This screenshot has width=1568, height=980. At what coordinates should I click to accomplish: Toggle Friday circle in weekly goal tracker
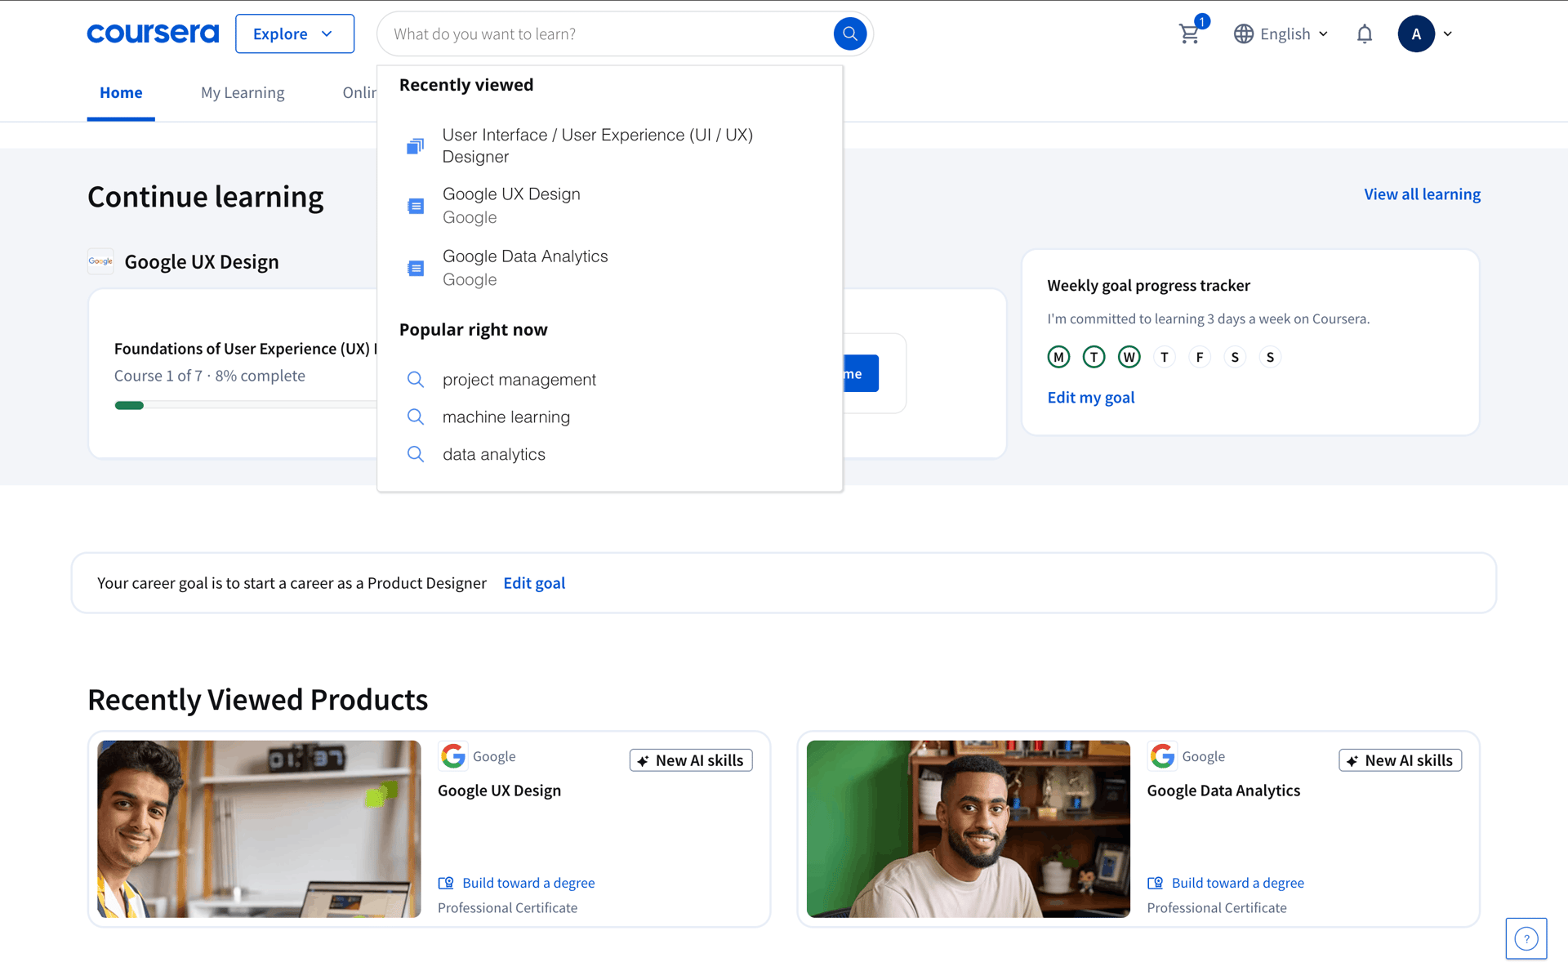pyautogui.click(x=1200, y=357)
